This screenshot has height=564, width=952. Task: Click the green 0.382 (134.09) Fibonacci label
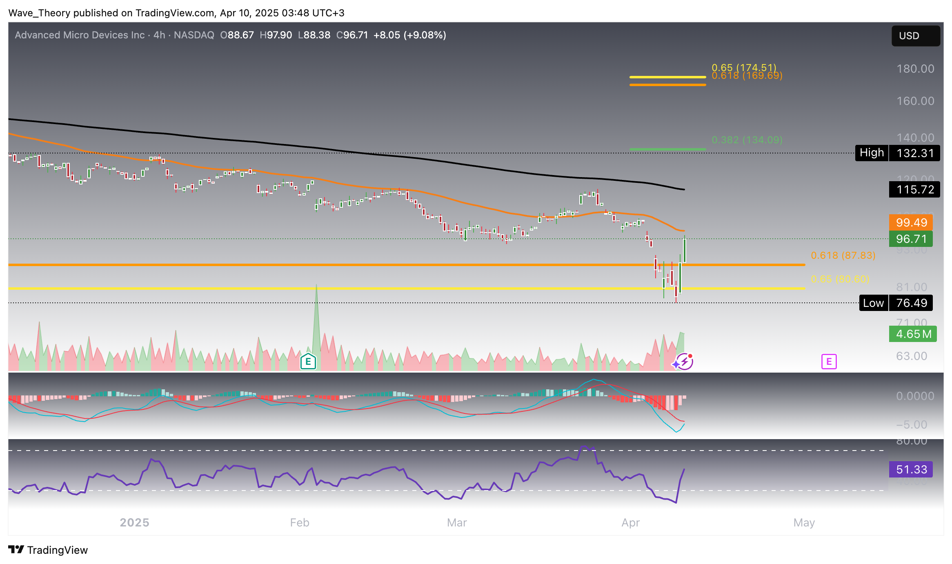click(x=747, y=140)
